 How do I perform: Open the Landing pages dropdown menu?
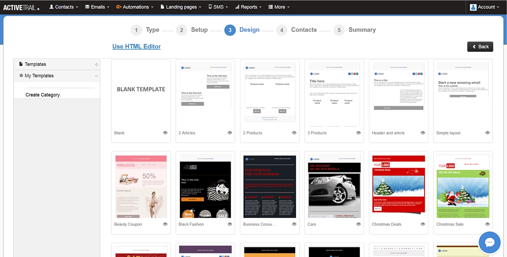pyautogui.click(x=181, y=7)
